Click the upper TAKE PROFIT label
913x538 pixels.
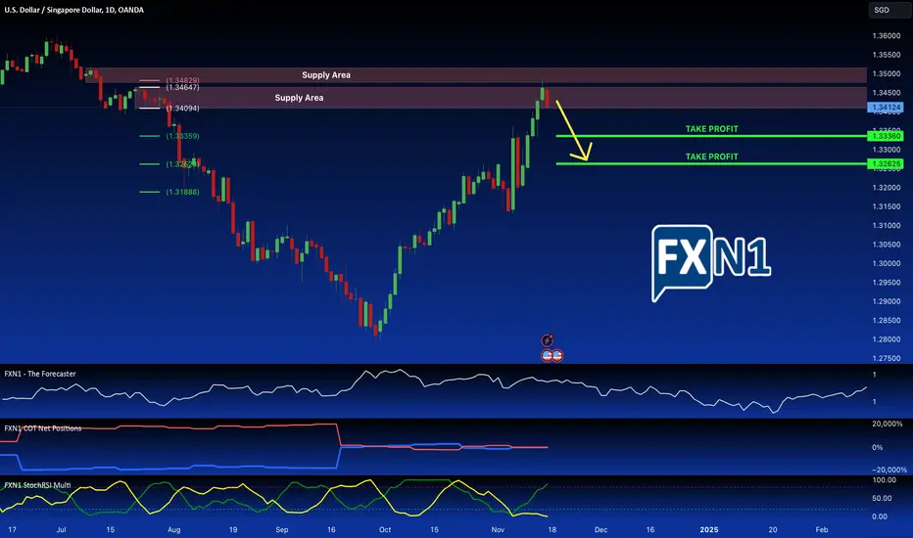pos(711,128)
